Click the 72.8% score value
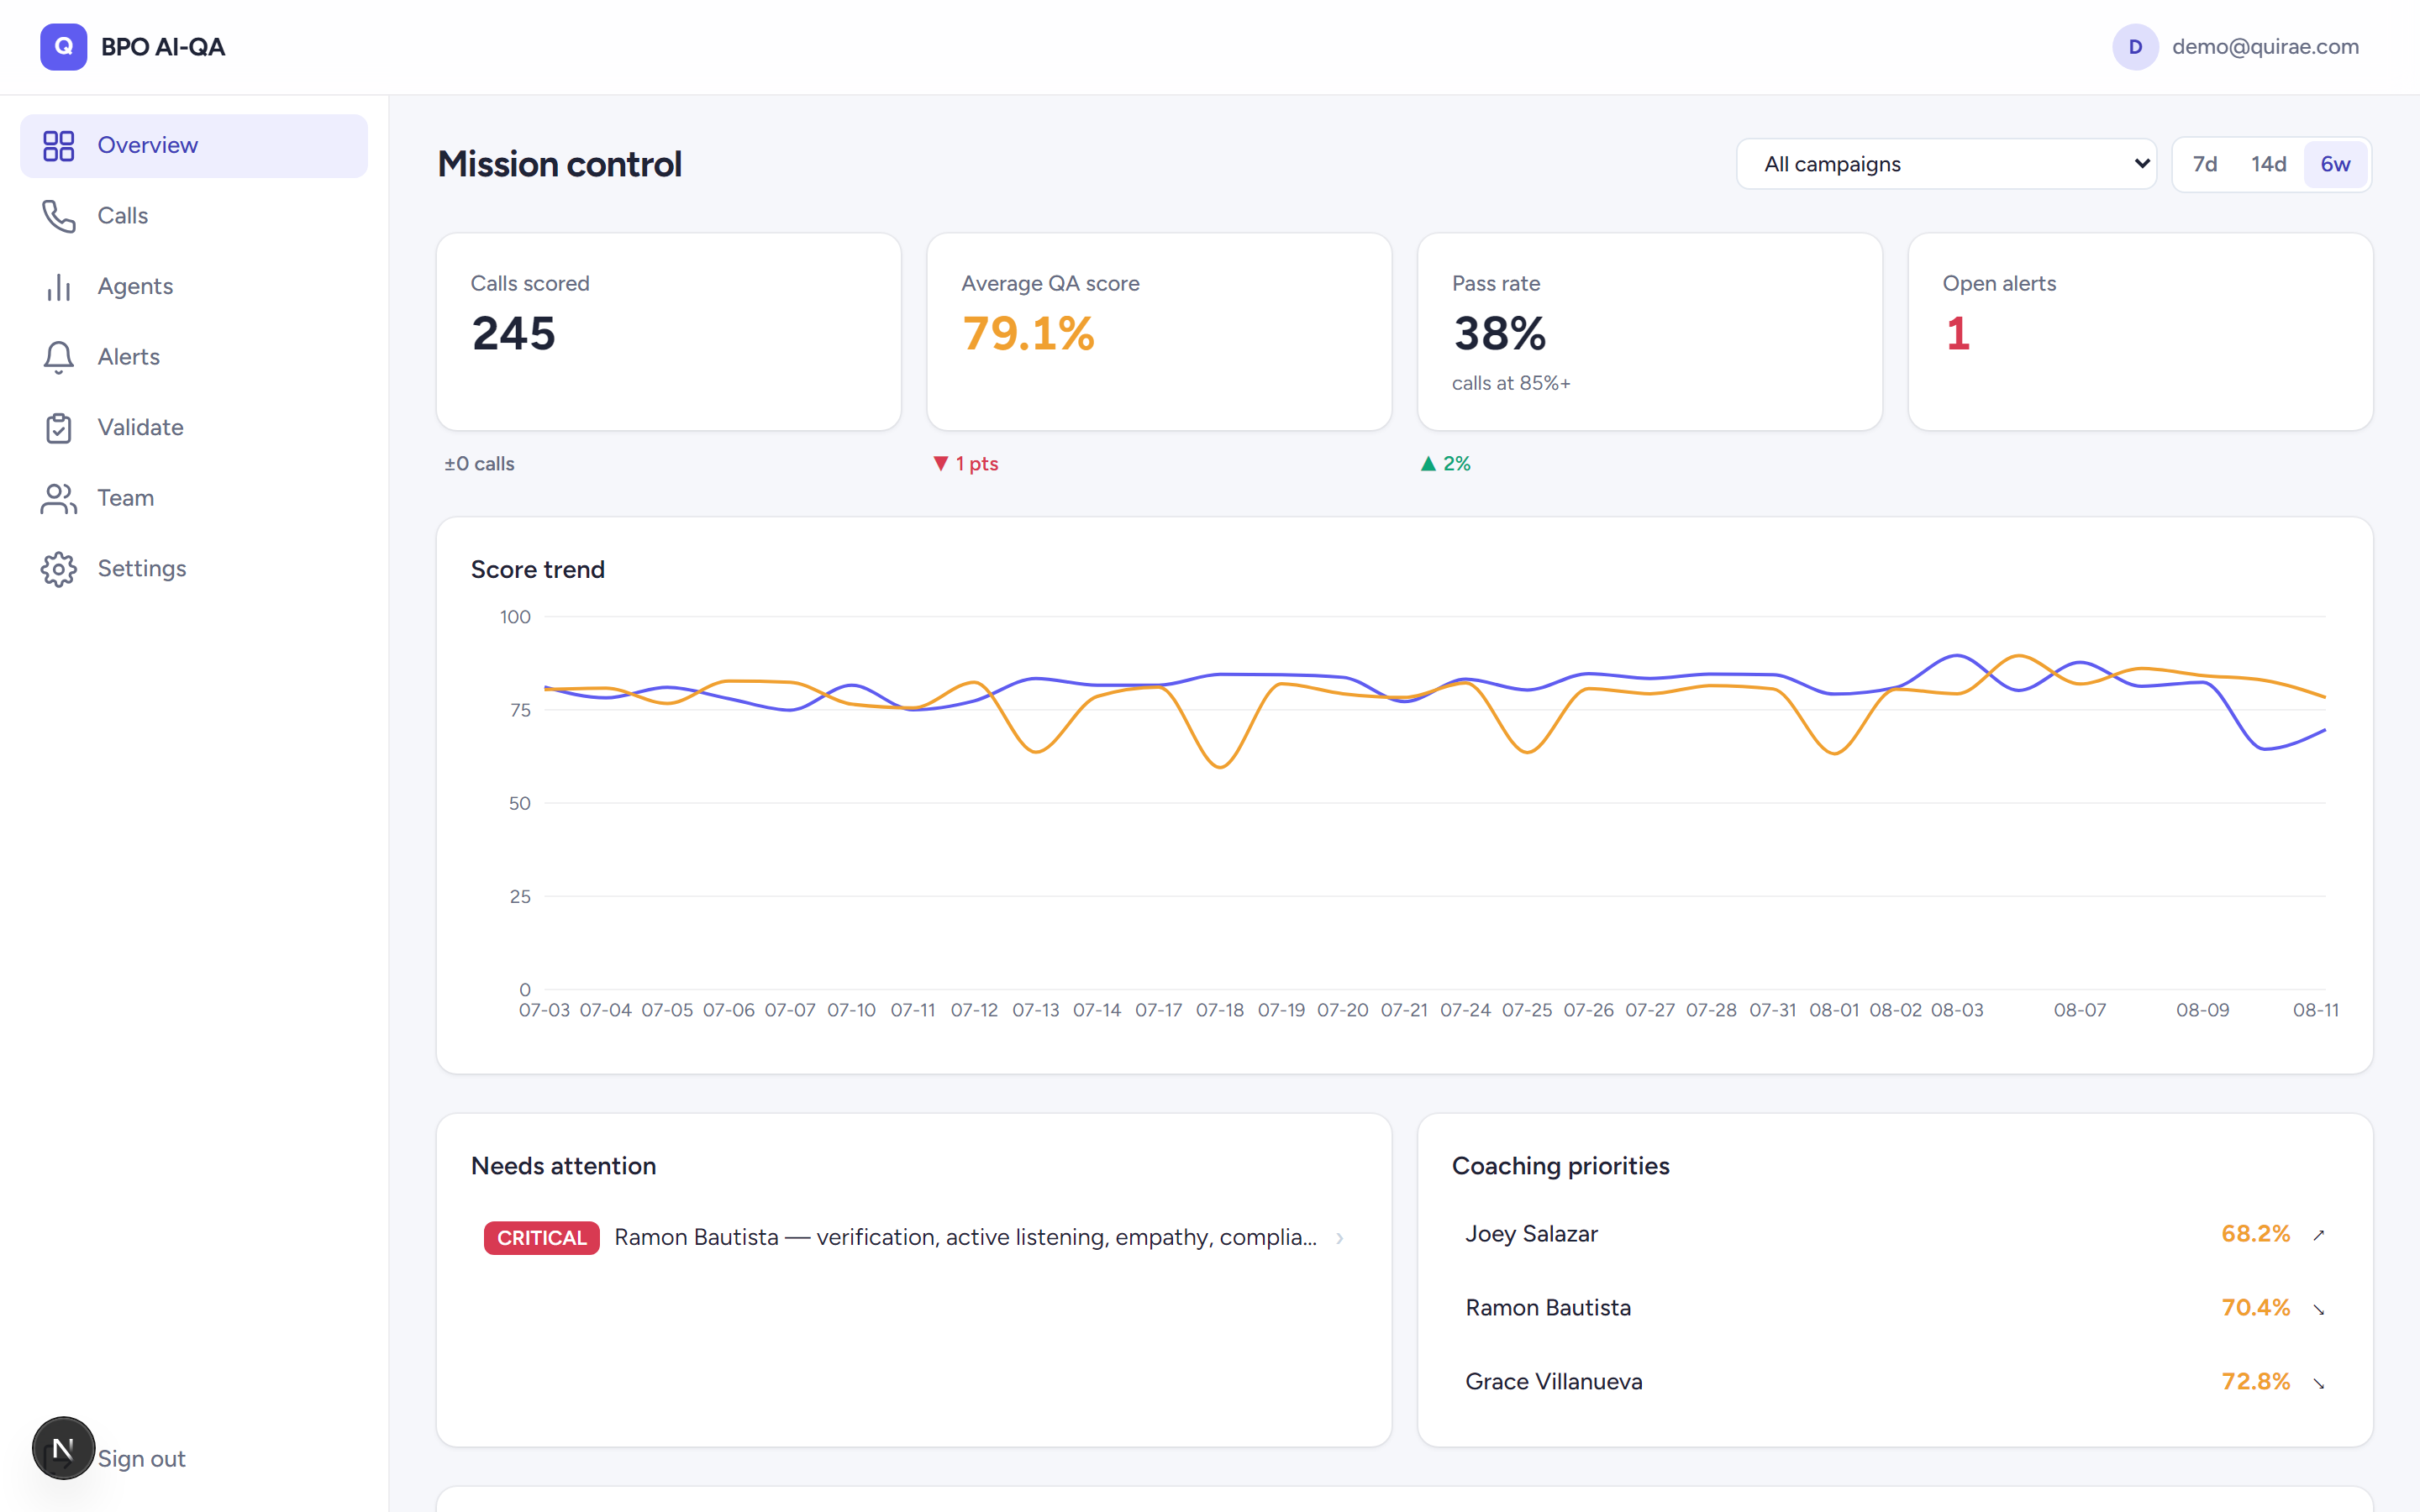 2255,1382
